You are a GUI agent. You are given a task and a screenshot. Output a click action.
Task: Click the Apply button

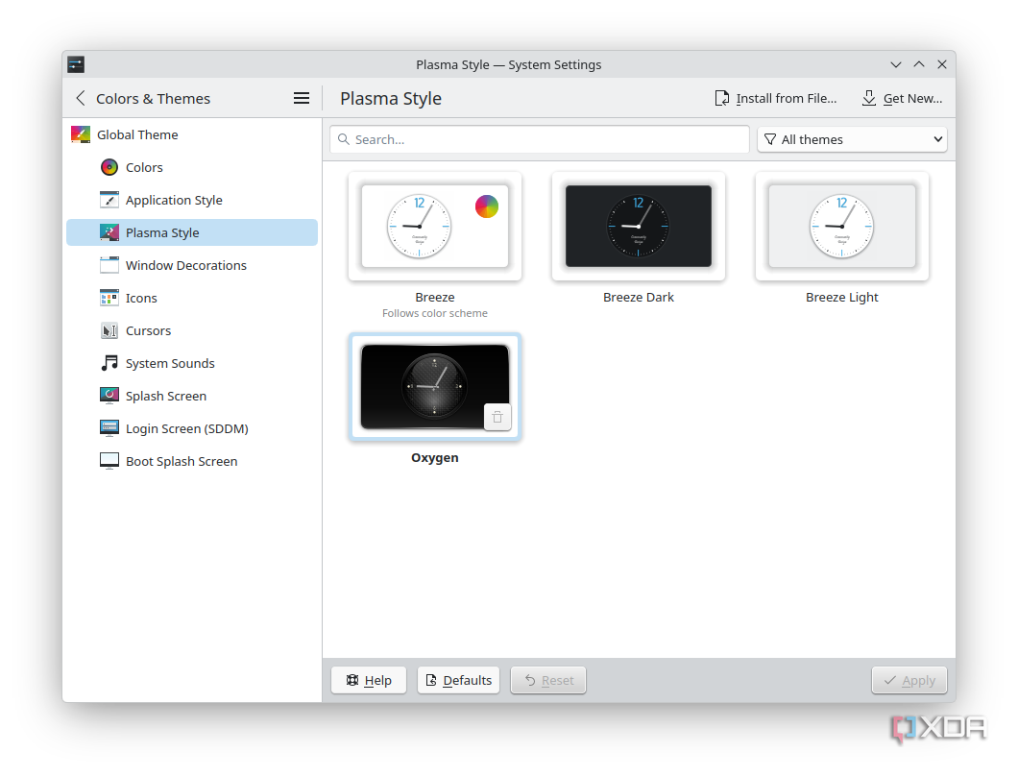(909, 680)
